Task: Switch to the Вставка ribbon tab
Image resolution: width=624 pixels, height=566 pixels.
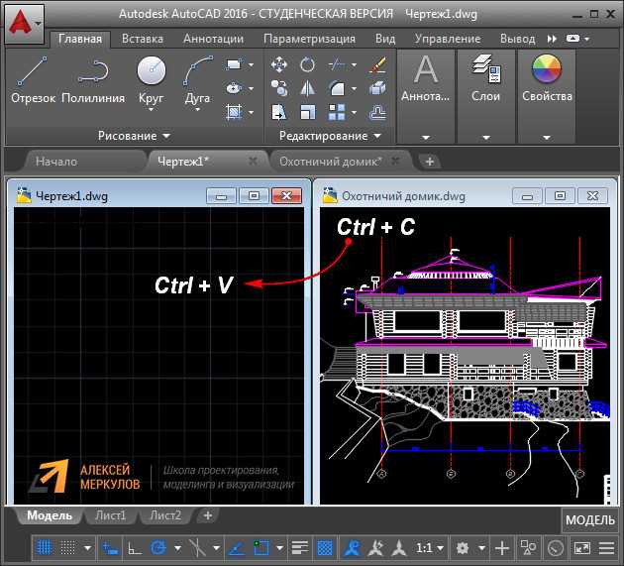Action: (x=142, y=39)
